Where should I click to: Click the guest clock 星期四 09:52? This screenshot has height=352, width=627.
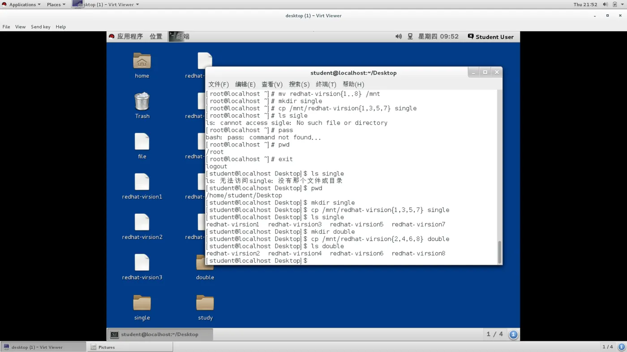(438, 37)
